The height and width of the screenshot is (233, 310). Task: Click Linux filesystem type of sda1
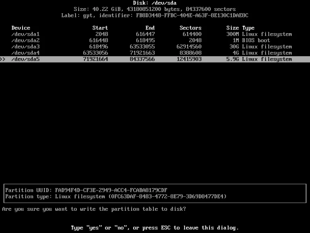pos(267,34)
